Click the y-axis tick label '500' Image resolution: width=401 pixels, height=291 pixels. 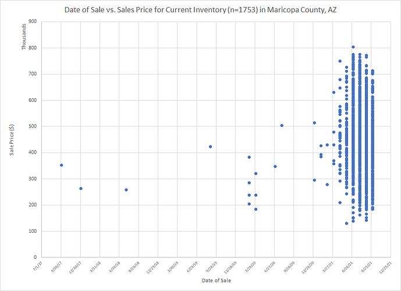33,126
